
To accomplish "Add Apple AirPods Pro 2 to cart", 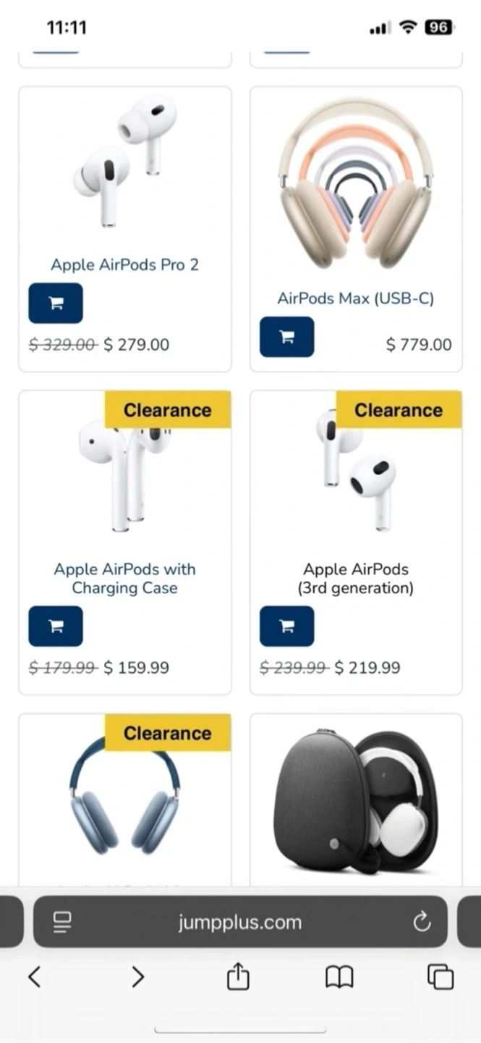I will coord(56,303).
